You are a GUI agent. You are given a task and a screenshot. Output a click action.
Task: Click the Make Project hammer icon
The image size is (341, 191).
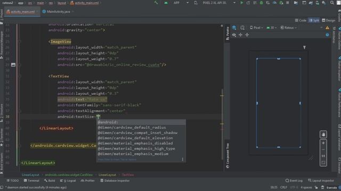156,3
